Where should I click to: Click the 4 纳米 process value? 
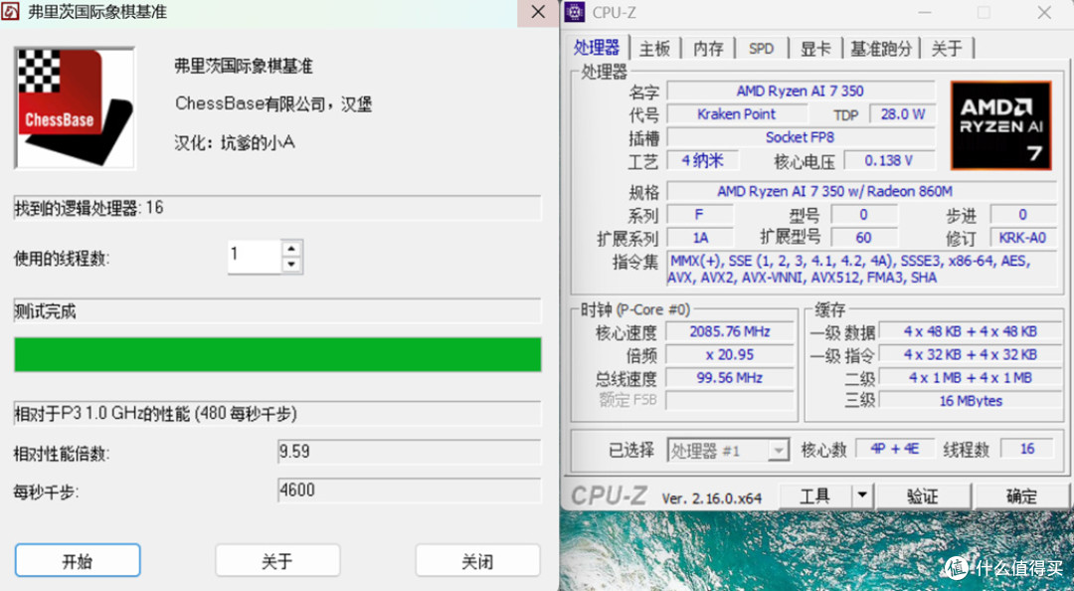click(703, 160)
